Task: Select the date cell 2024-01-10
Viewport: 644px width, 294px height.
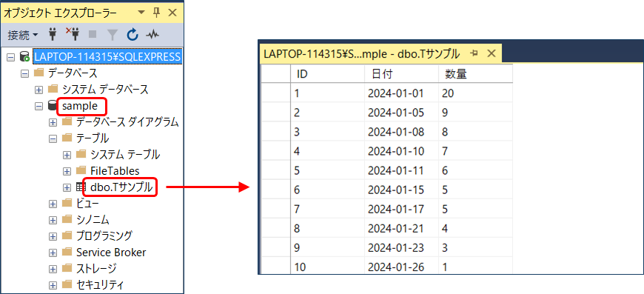Action: tap(401, 151)
